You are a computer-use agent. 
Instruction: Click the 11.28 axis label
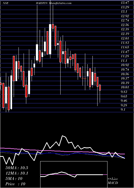click(x=125, y=56)
